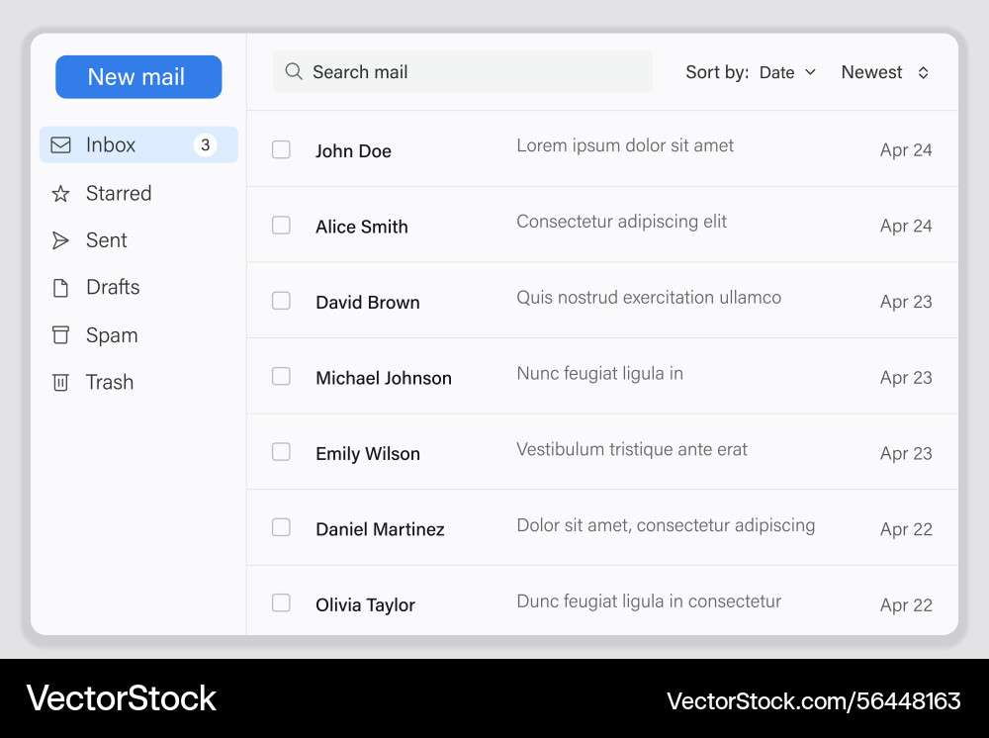This screenshot has width=989, height=738.
Task: Select Alice Smith's email checkbox
Action: click(281, 226)
